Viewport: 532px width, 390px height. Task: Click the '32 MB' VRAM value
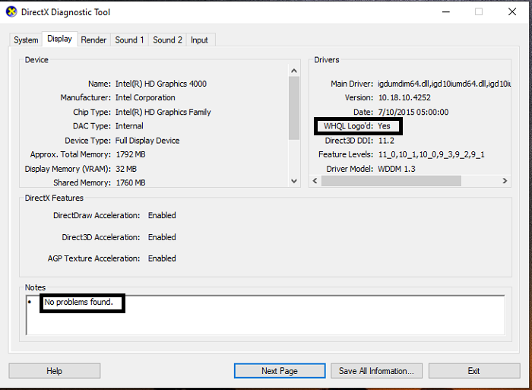(126, 169)
